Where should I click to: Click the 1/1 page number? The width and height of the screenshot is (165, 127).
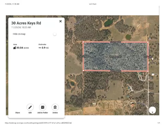(x=159, y=123)
